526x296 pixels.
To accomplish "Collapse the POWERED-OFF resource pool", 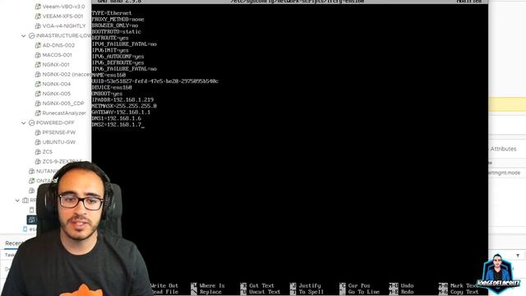I will 24,123.
